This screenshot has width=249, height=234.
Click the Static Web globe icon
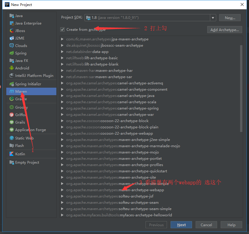[x=12, y=138]
